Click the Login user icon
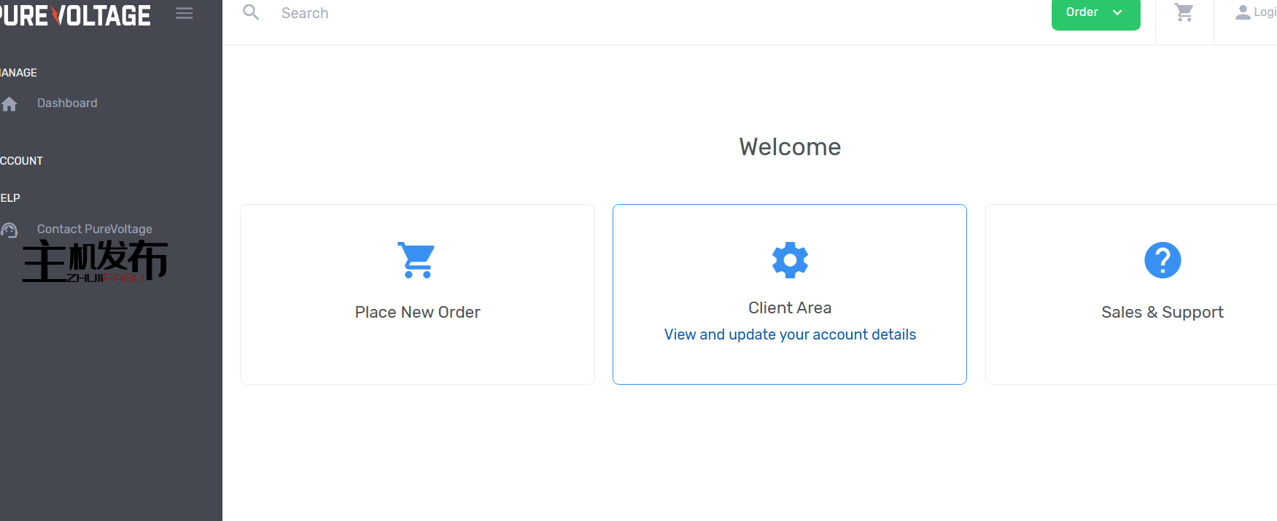Screen dimensions: 1277x521 pyautogui.click(x=1243, y=12)
